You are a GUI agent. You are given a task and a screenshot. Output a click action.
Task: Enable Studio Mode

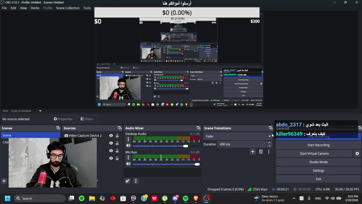tap(318, 162)
